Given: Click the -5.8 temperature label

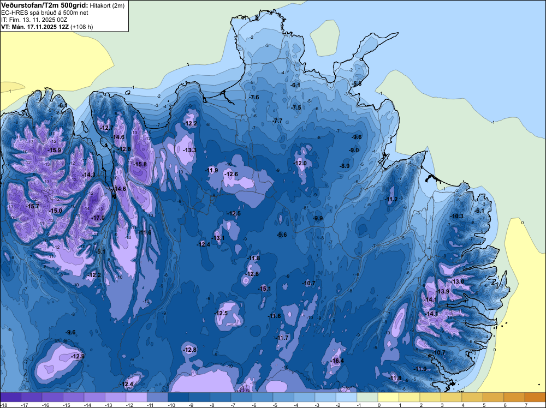Looking at the screenshot, I should tap(356, 84).
